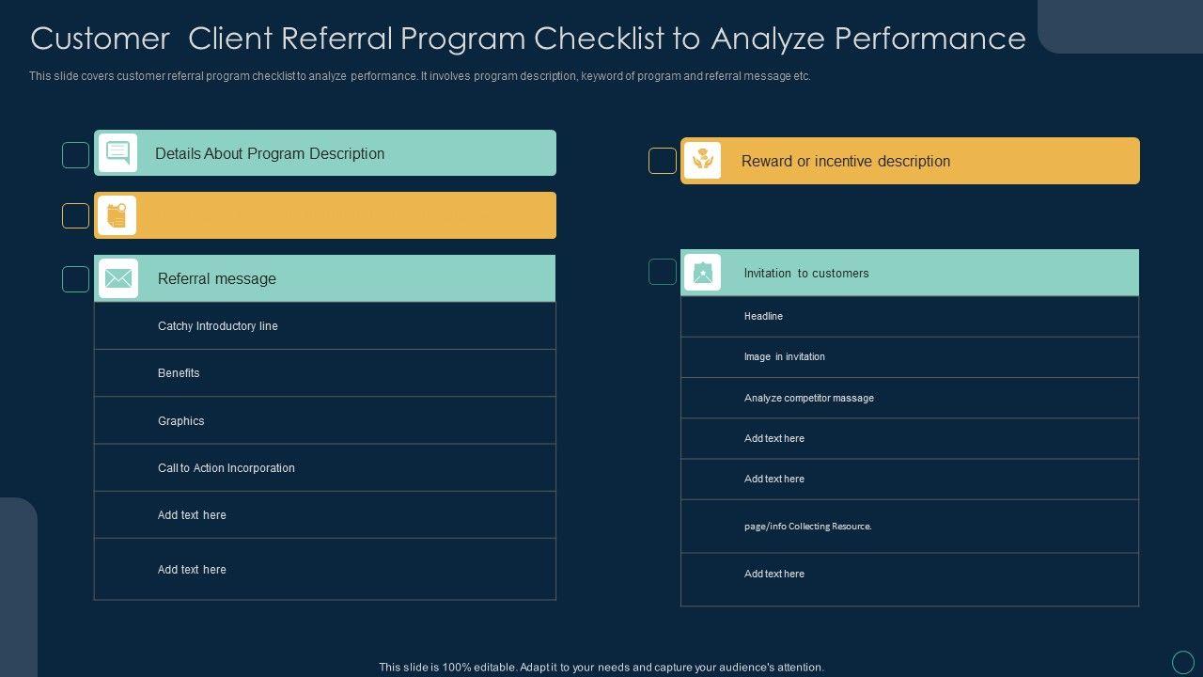This screenshot has height=677, width=1203.
Task: Tick the checkbox next to Referral message
Action: pyautogui.click(x=76, y=279)
